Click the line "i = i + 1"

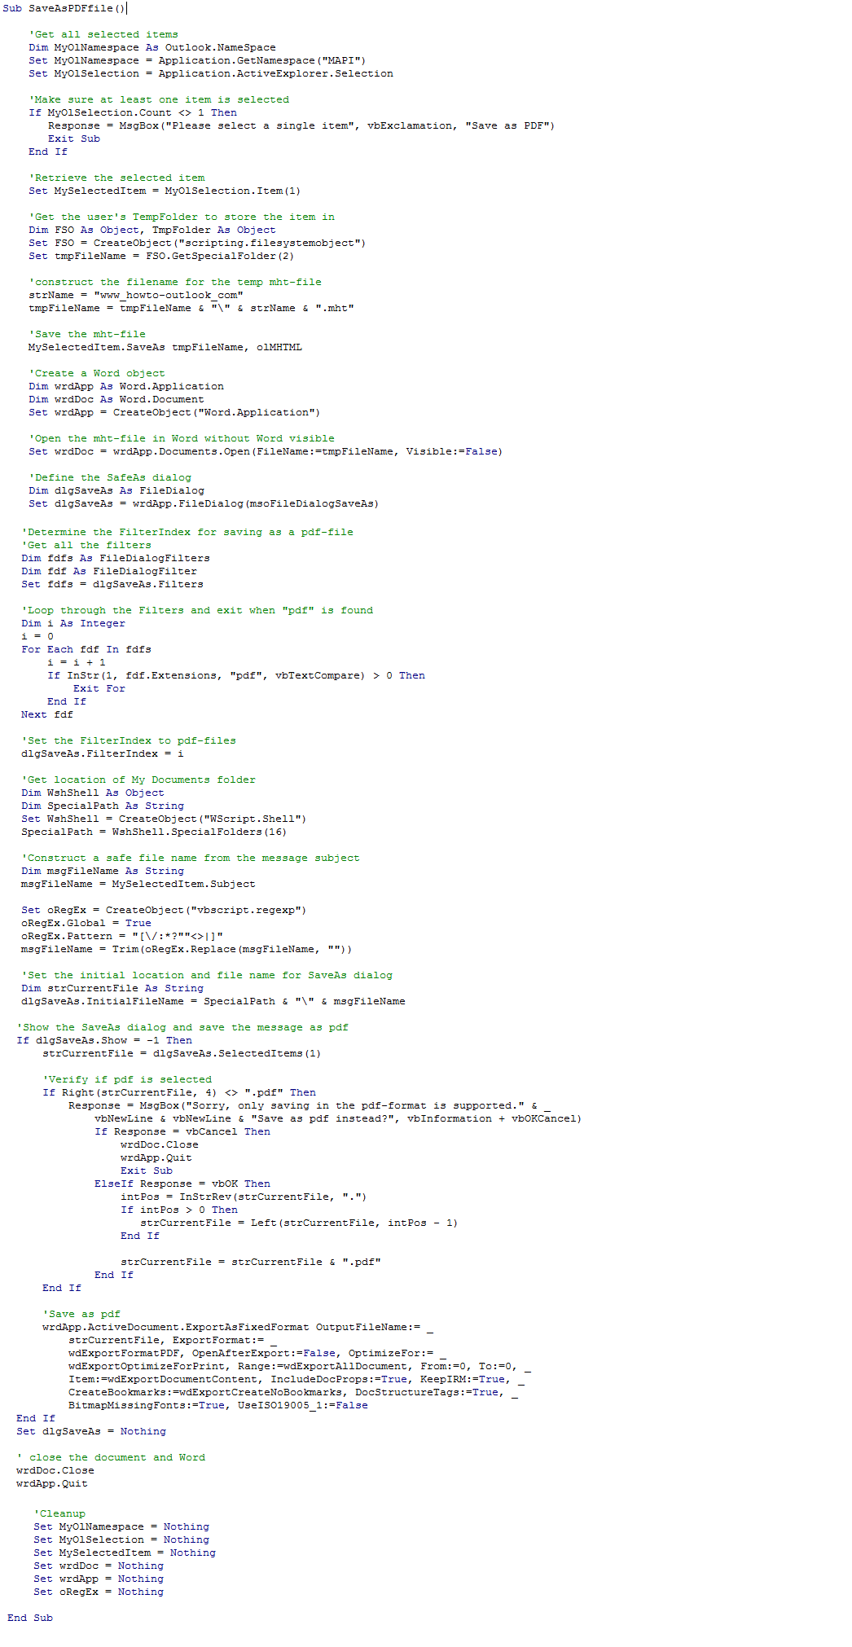tap(77, 662)
